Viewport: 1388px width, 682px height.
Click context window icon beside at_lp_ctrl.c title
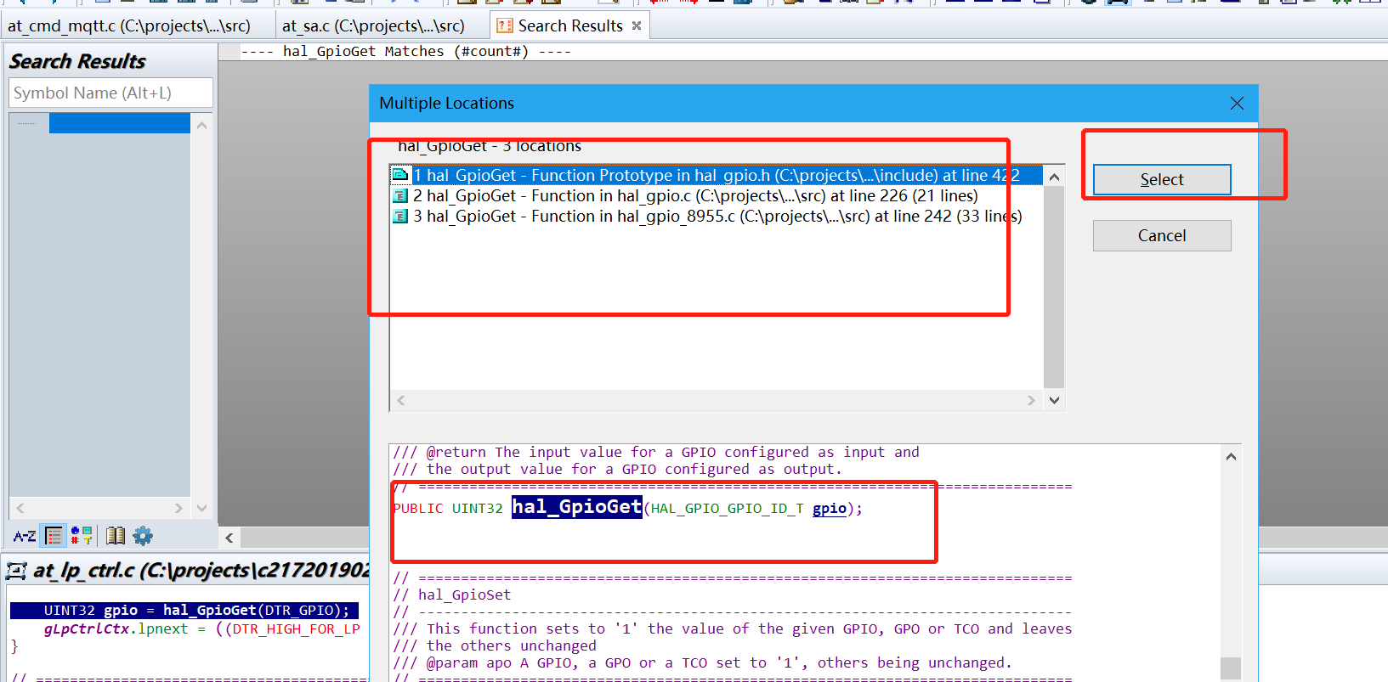click(16, 571)
